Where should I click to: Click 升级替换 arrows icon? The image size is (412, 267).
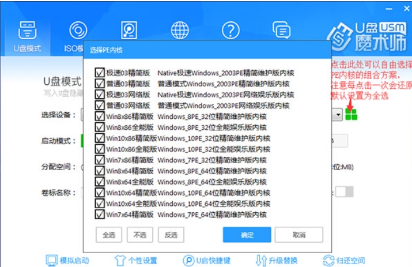pos(261,261)
